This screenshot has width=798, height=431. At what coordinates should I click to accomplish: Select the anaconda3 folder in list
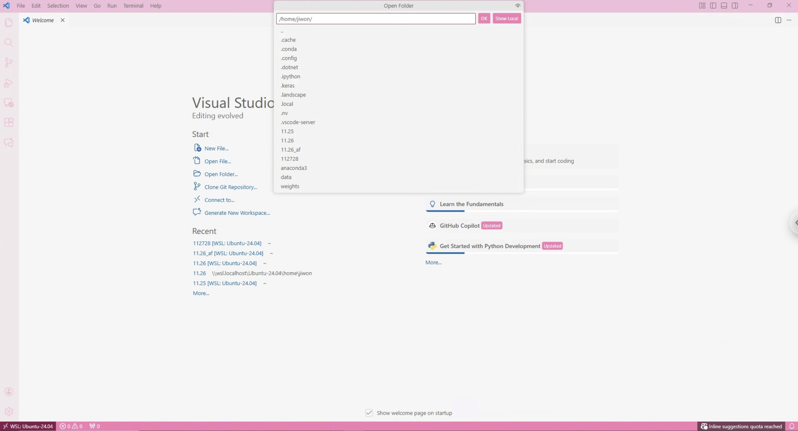point(293,168)
